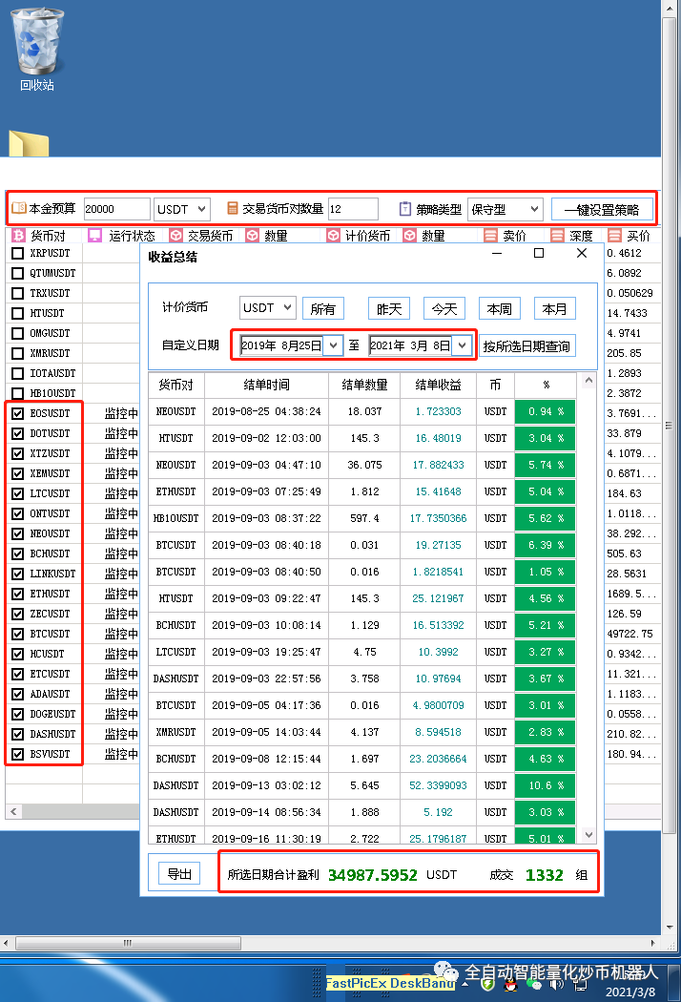This screenshot has width=681, height=1002.
Task: Click the 一键设置策略 button
Action: (x=602, y=209)
